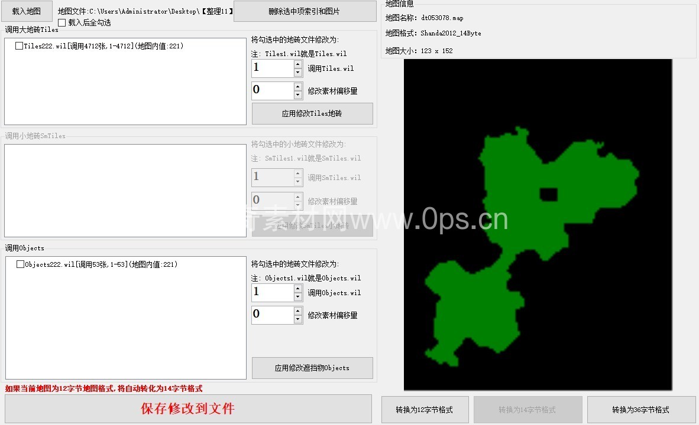Increase the 调用Tiles.wil number with up arrow
This screenshot has height=425, width=699.
tap(298, 64)
